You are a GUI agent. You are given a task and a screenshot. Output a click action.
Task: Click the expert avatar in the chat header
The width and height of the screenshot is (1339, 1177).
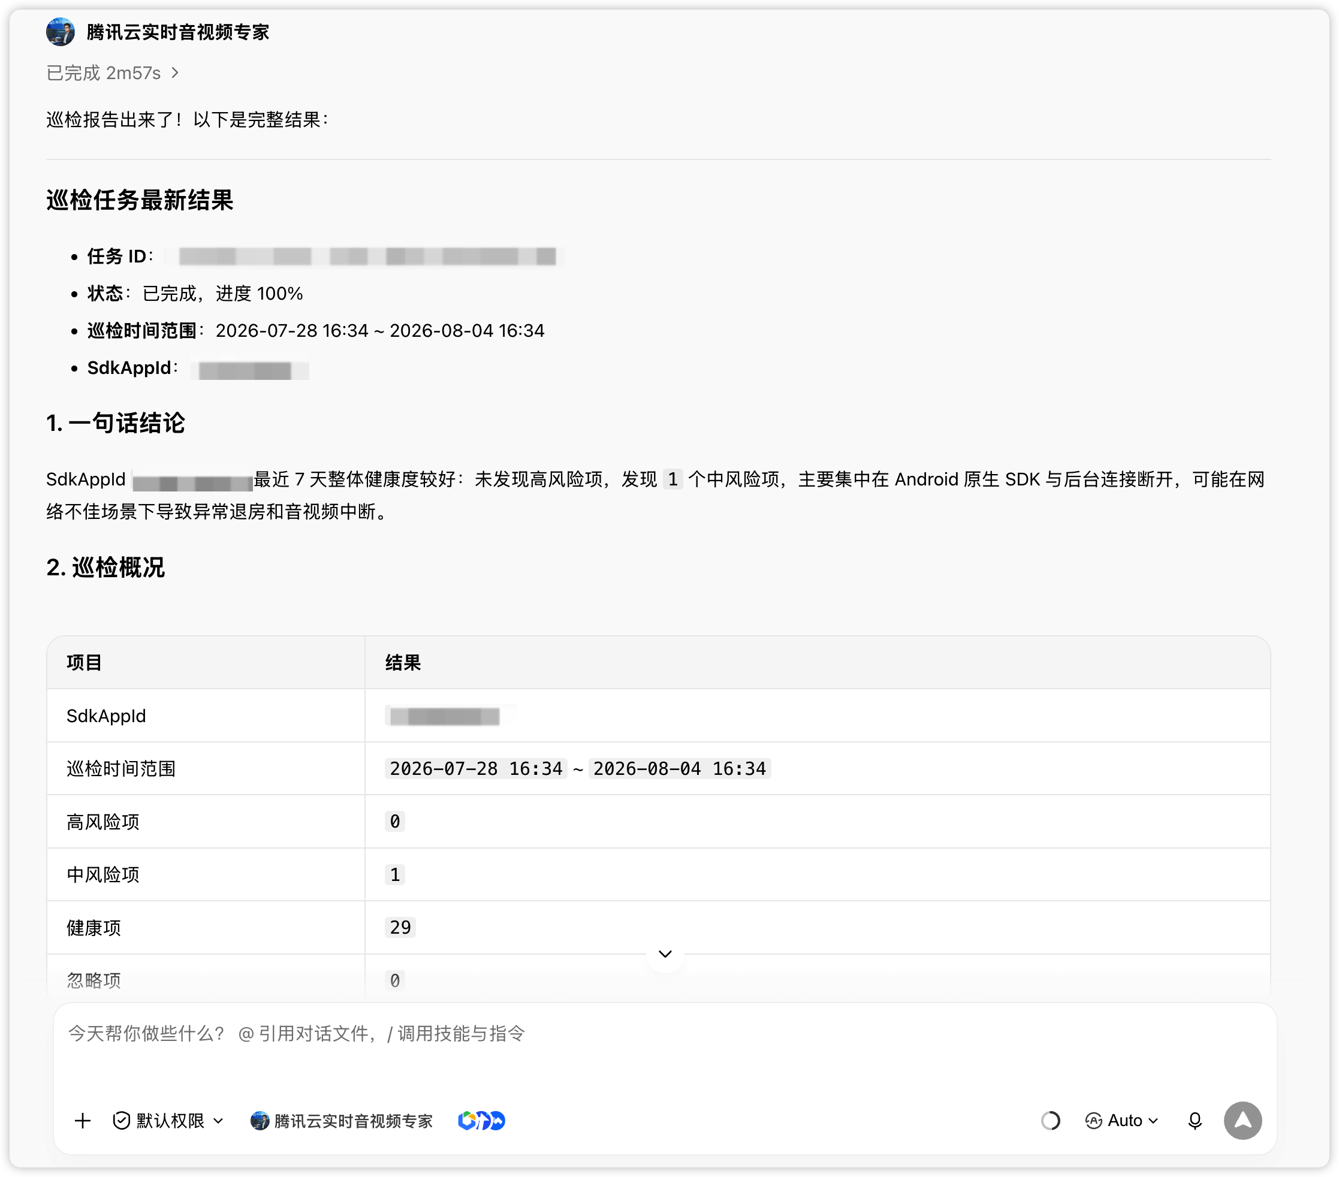pyautogui.click(x=61, y=31)
